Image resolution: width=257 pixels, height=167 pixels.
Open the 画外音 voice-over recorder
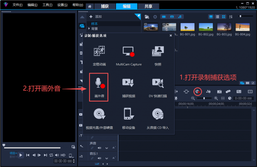click(x=99, y=87)
